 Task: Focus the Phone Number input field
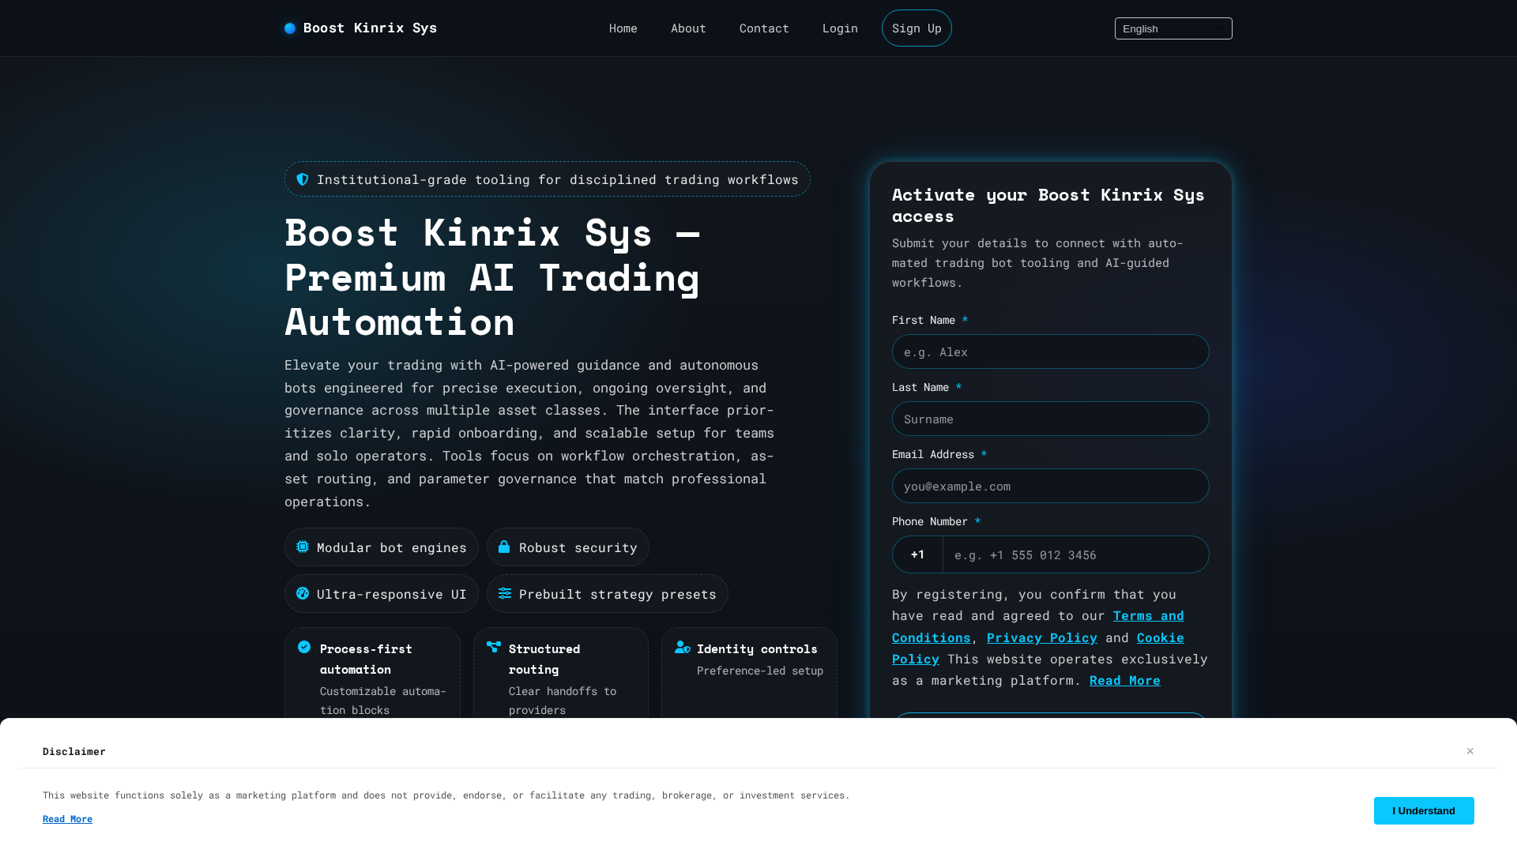click(1075, 554)
